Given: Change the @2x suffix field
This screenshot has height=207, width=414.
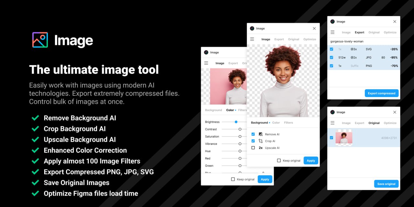Looking at the screenshot, I should pos(354,58).
